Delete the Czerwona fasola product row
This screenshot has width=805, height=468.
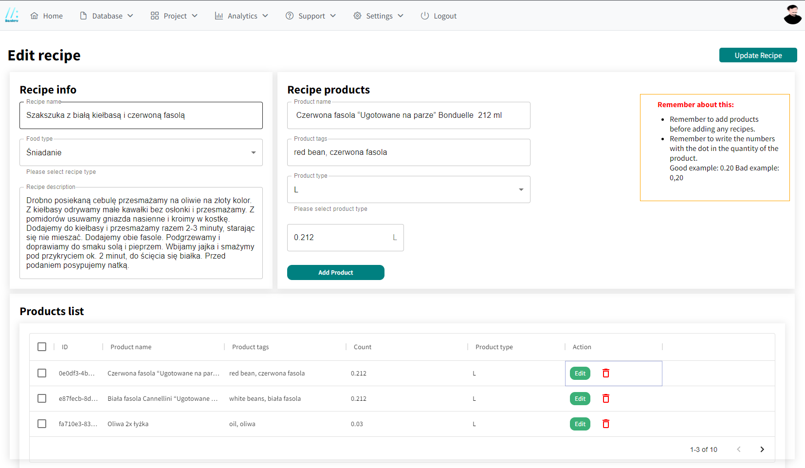click(606, 373)
